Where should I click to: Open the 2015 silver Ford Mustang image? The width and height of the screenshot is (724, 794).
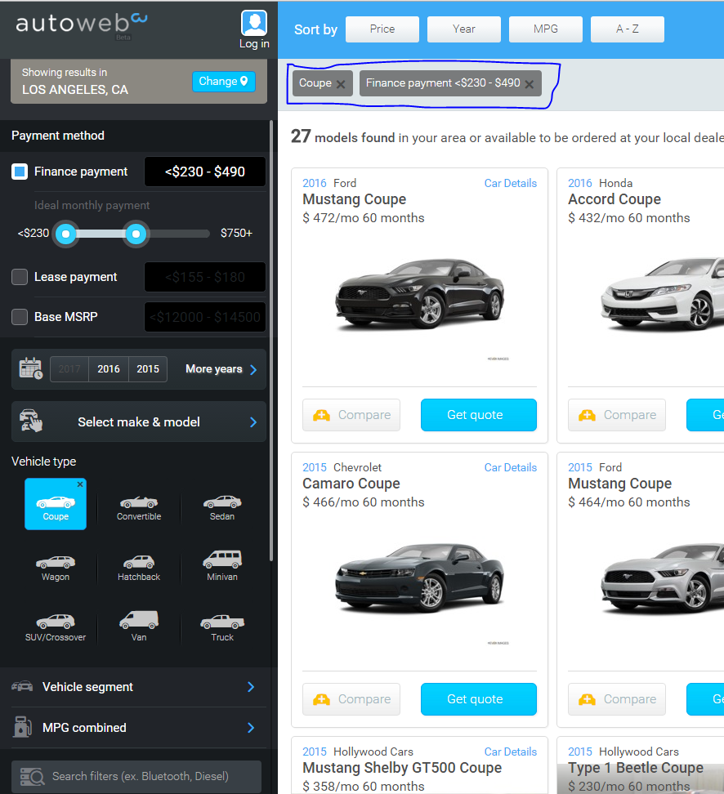click(x=662, y=579)
